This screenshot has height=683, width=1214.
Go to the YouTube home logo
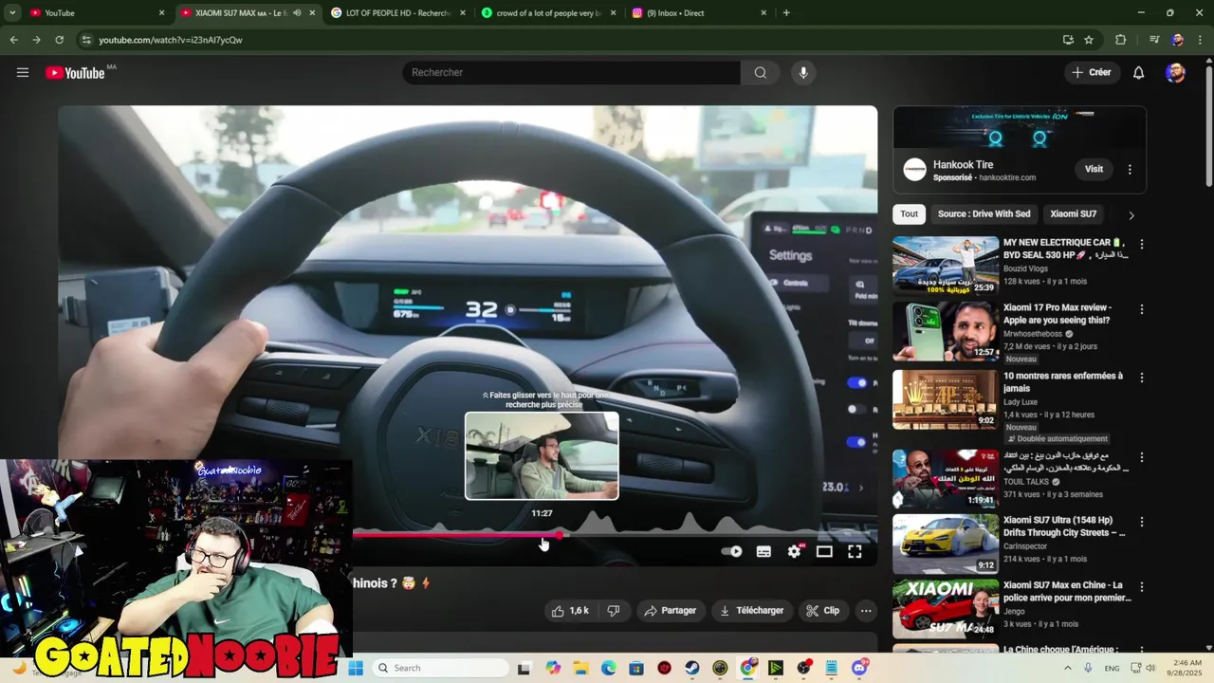click(75, 73)
